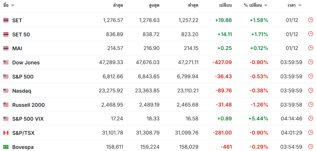Click the Thailand flag next to MAI
Viewport: 316px width, 151px height.
click(x=6, y=48)
